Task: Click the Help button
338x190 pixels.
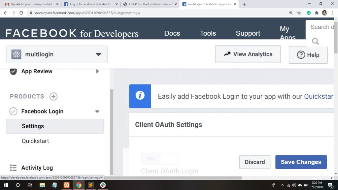Action: (x=308, y=55)
